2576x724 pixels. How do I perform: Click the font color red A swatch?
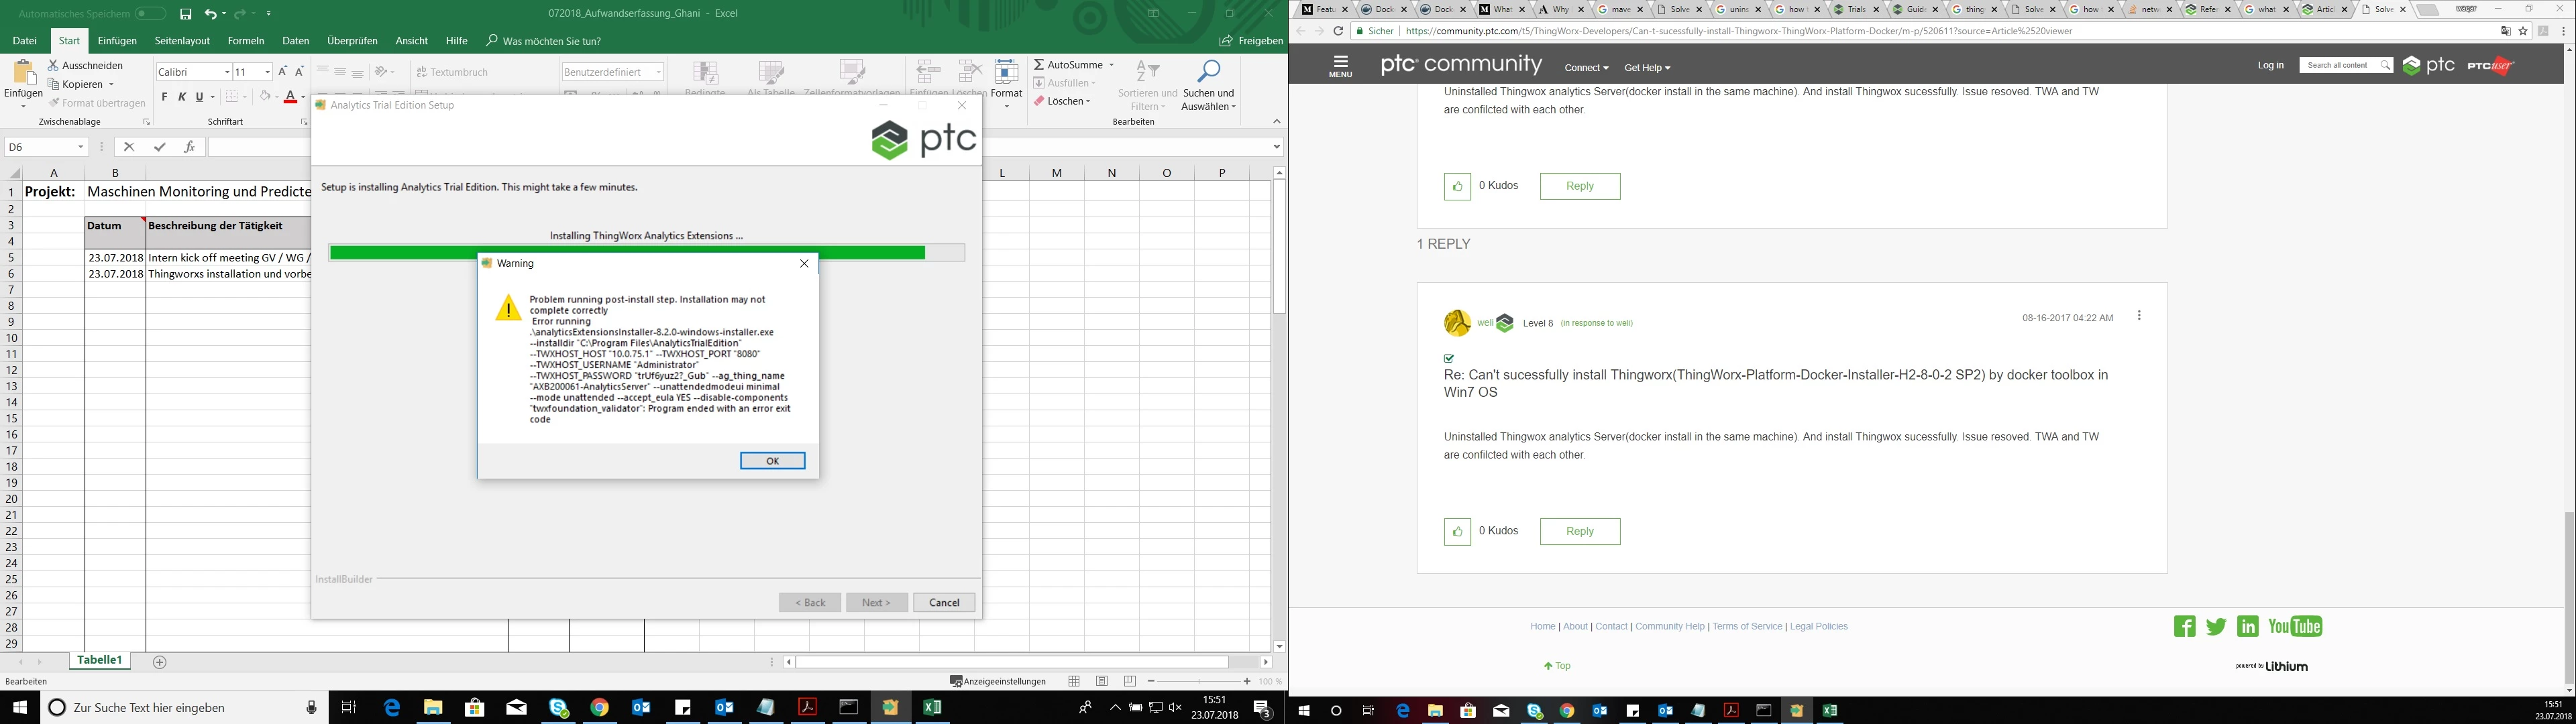[290, 97]
